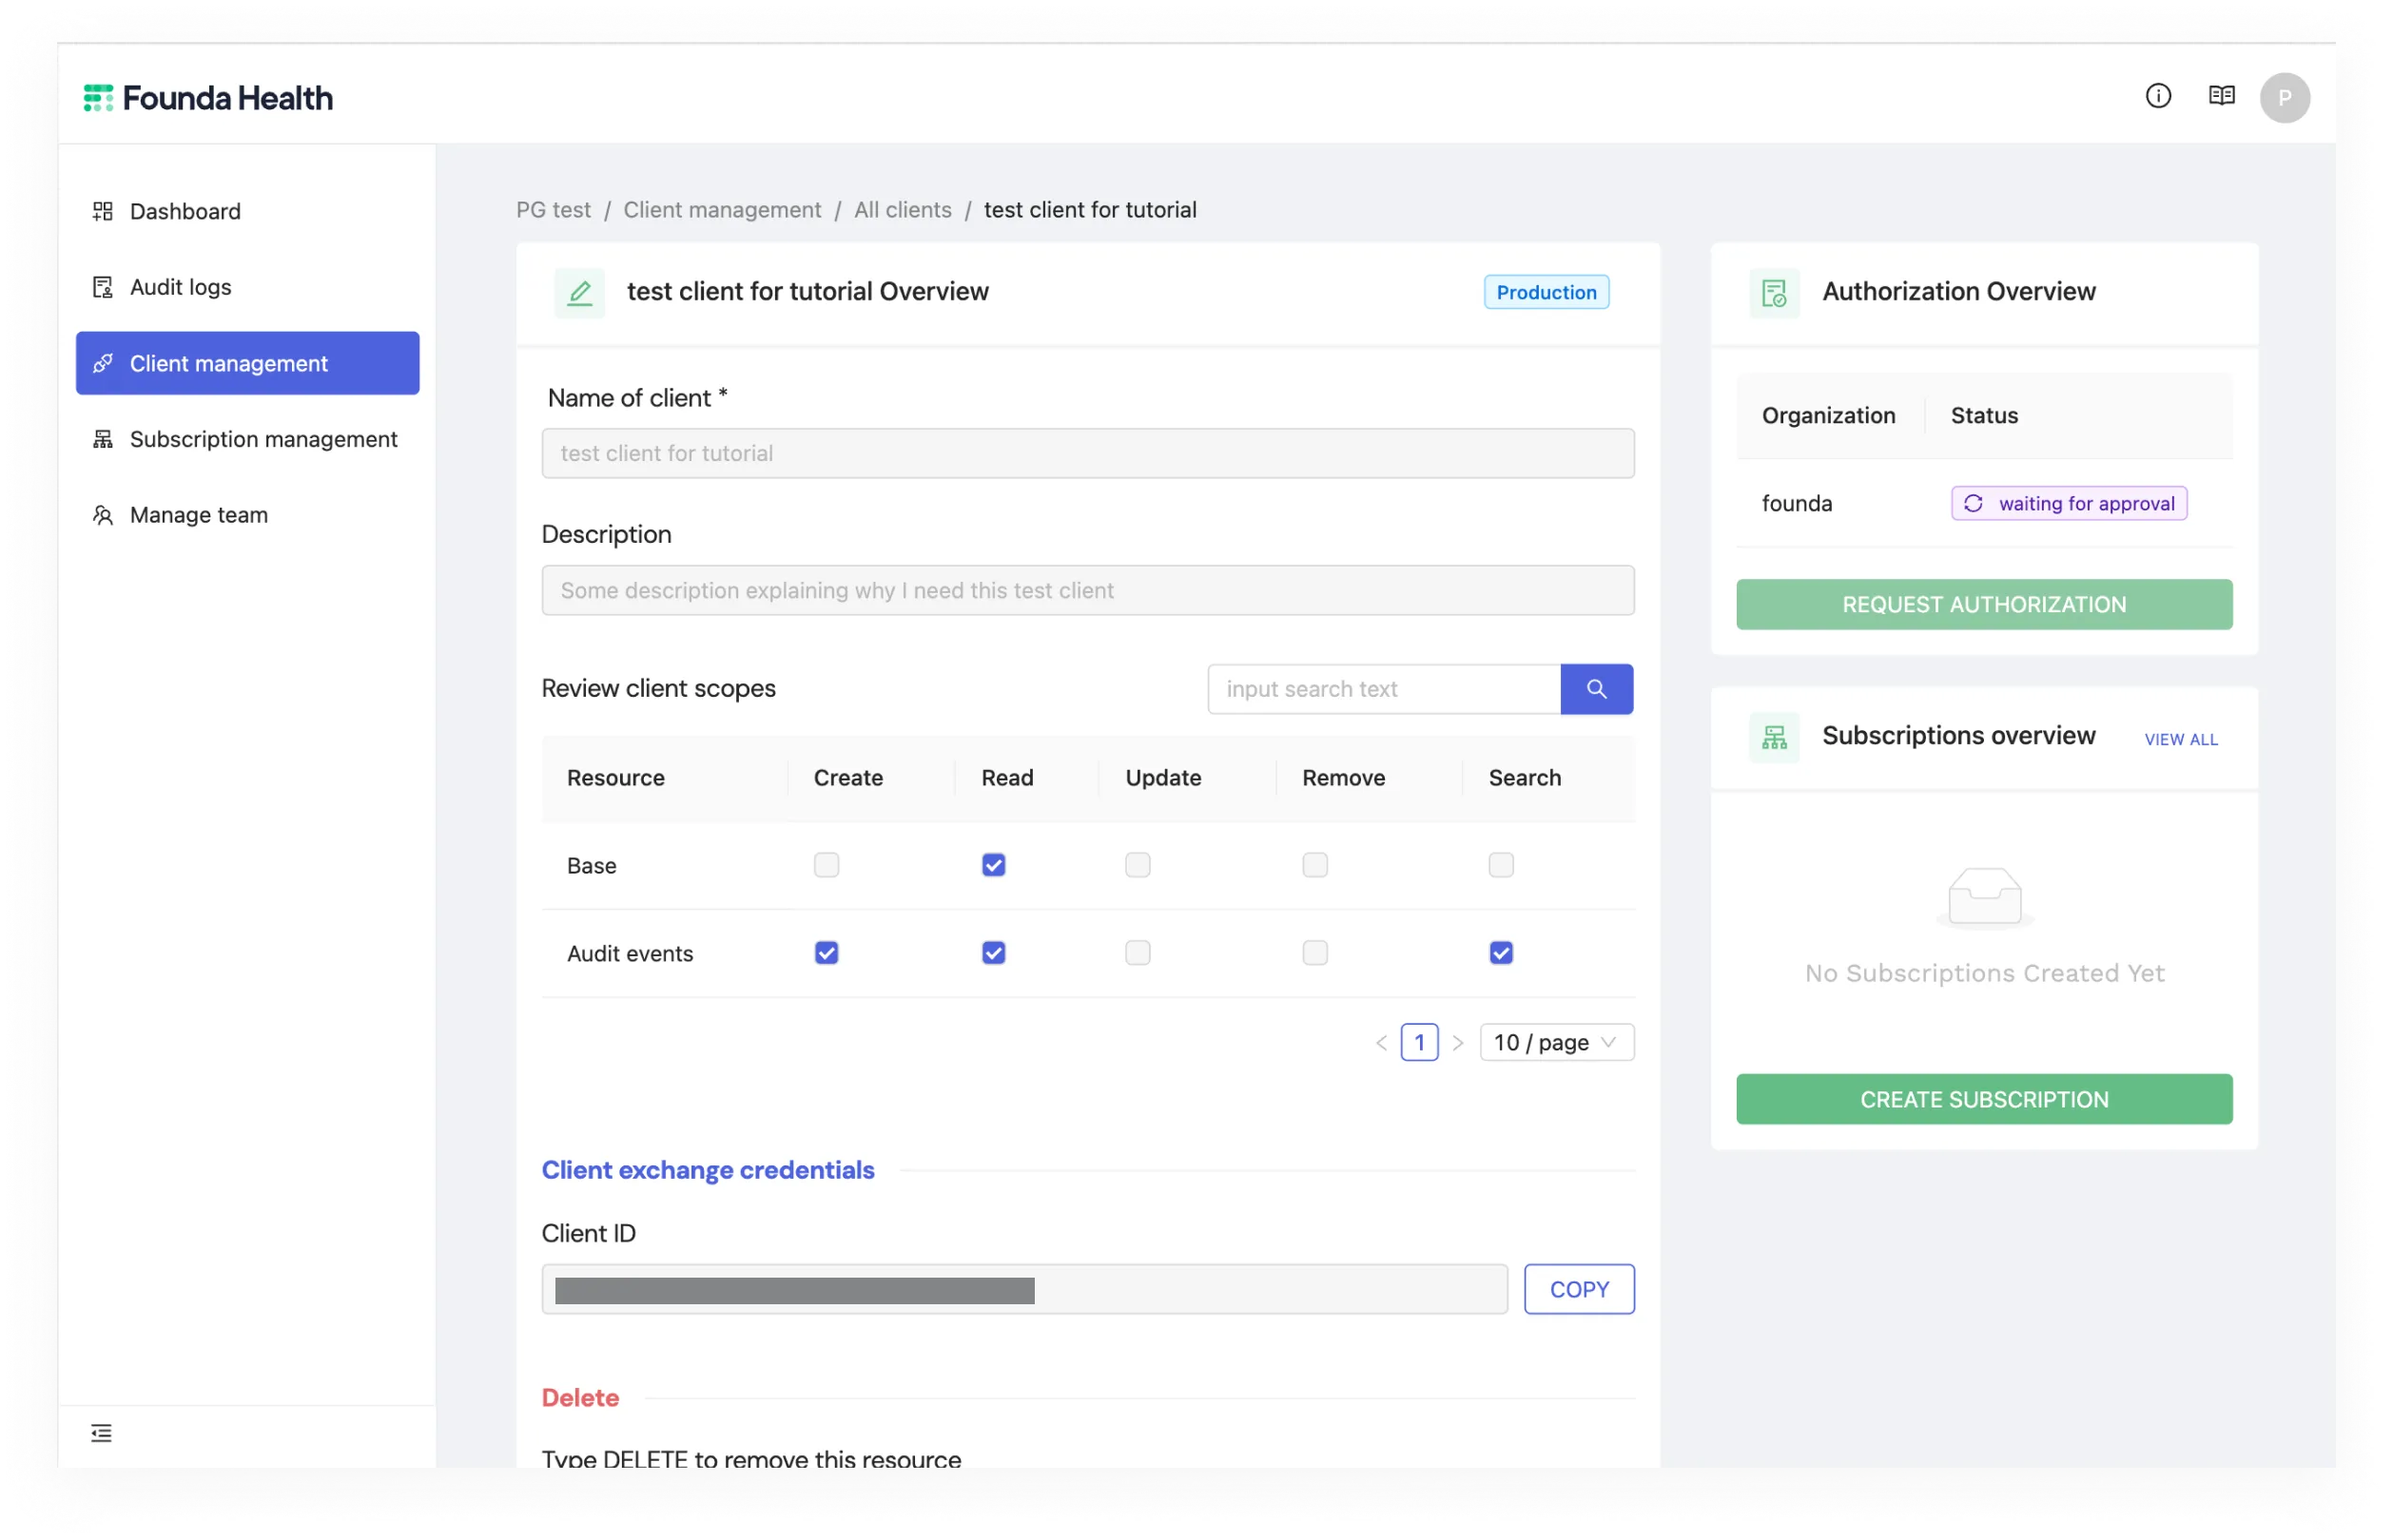Copy the Client ID with COPY button
Viewport: 2393px width, 1540px height.
point(1579,1290)
